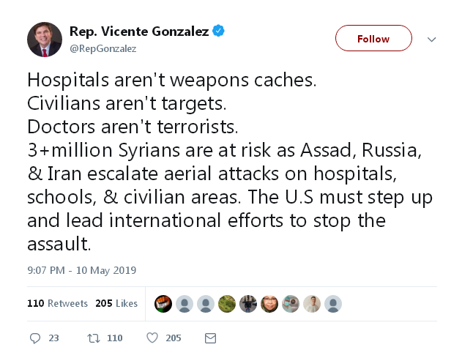Open the liker avatar wearing surgical mask
The image size is (462, 361).
[291, 304]
